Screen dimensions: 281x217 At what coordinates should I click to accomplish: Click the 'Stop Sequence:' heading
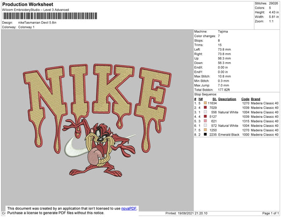pyautogui.click(x=206, y=94)
